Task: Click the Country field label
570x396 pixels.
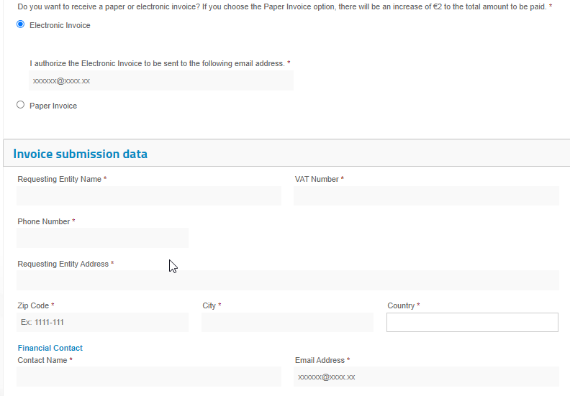Action: (401, 305)
